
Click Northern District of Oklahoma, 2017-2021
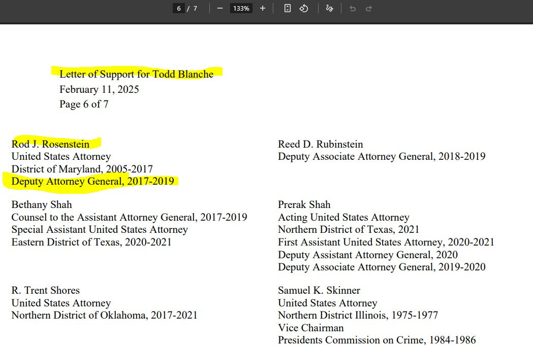click(104, 315)
